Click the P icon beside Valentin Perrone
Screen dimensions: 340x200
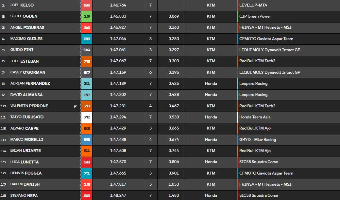75,106
